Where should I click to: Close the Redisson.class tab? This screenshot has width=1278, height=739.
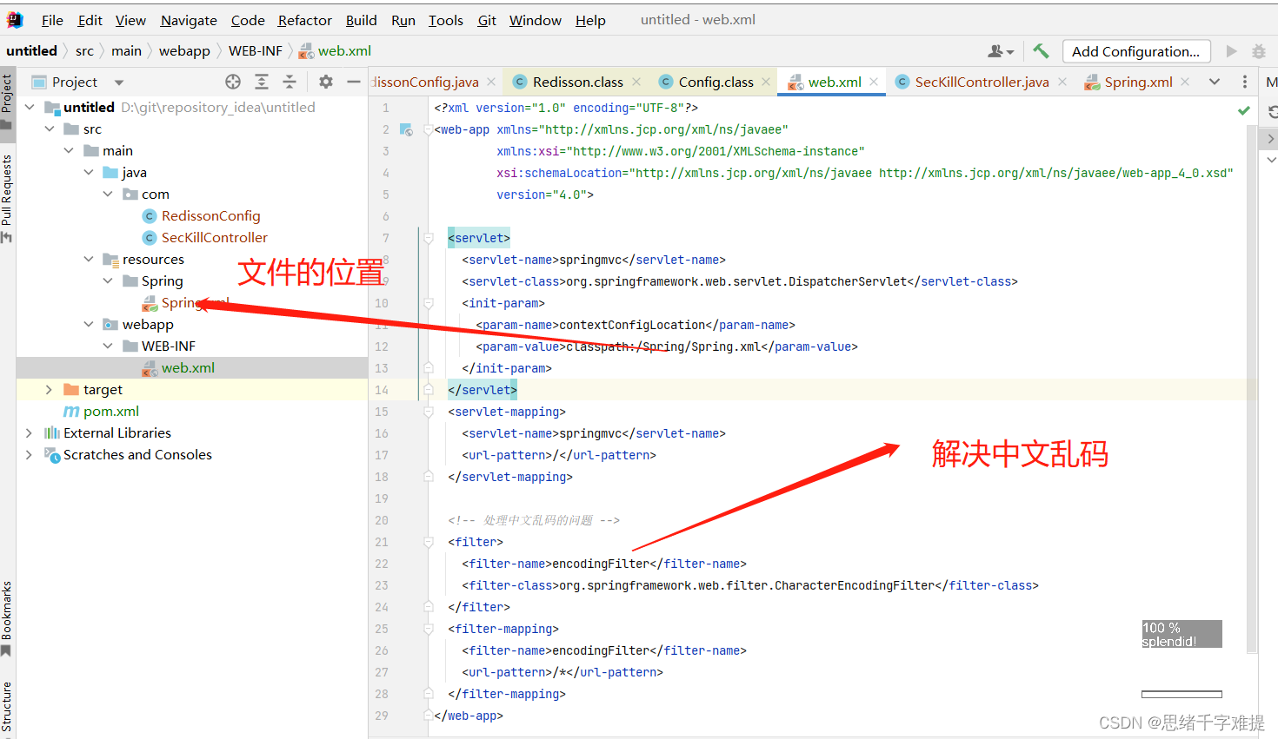coord(636,82)
